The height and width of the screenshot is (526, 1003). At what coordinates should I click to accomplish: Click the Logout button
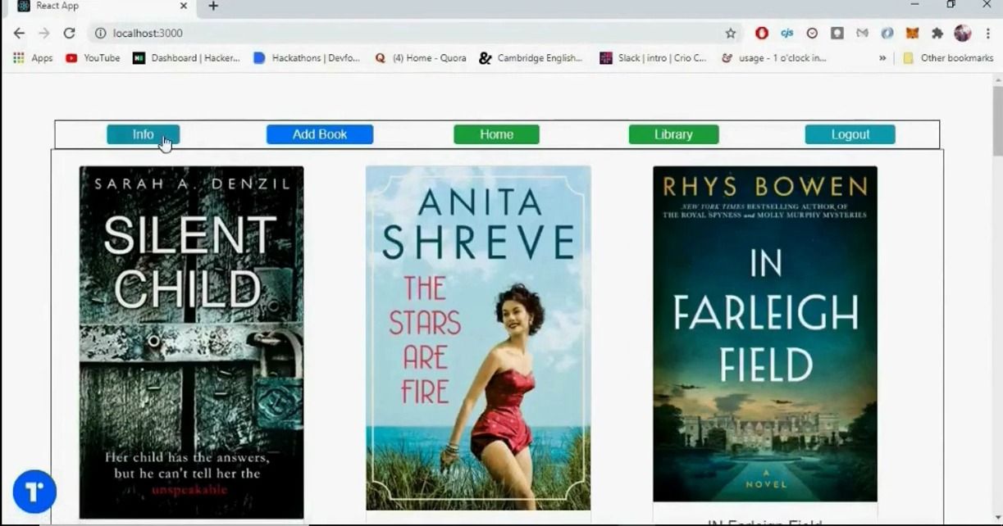(x=850, y=134)
